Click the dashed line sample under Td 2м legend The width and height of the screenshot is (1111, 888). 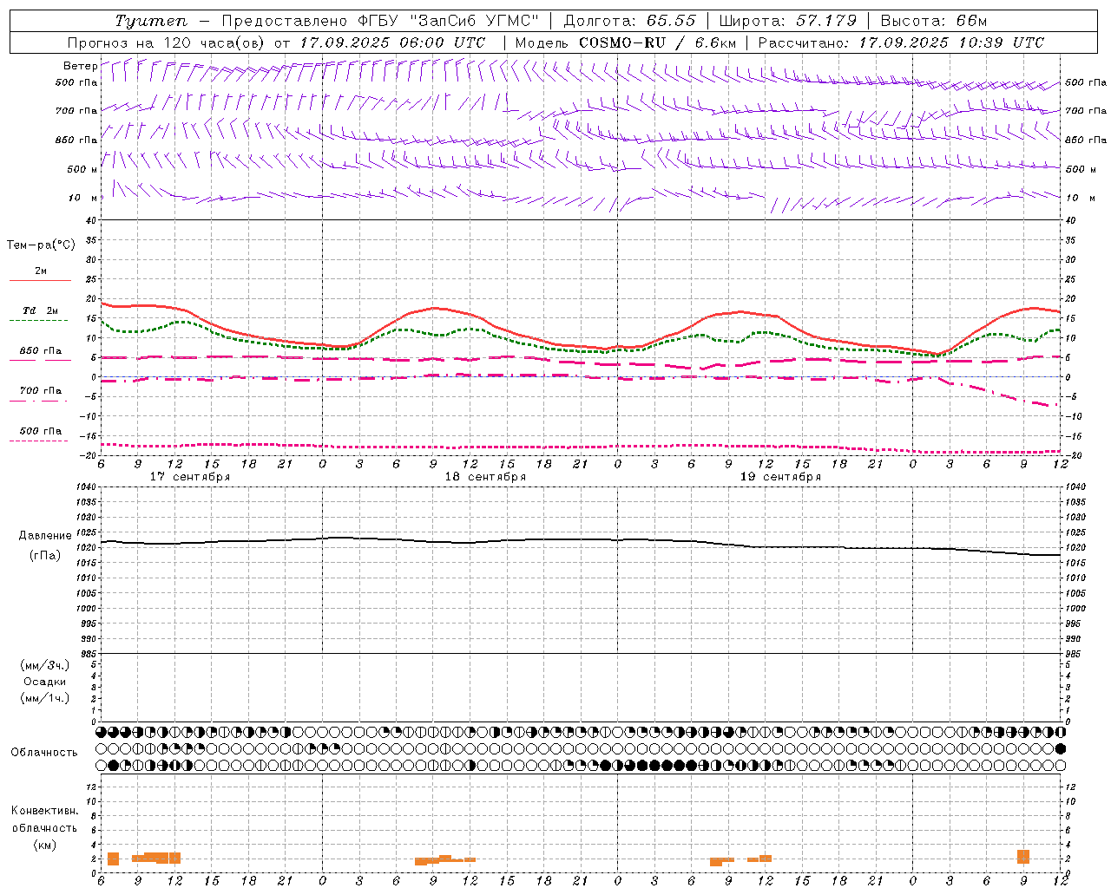38,321
